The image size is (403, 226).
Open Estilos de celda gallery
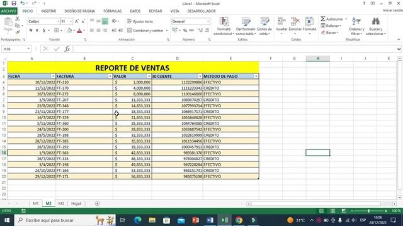pyautogui.click(x=264, y=26)
